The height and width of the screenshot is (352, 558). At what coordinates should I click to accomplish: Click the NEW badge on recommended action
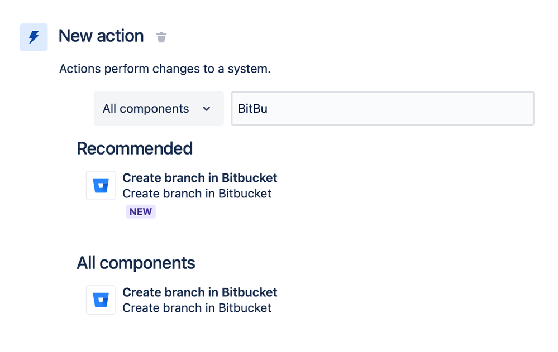[x=141, y=211]
